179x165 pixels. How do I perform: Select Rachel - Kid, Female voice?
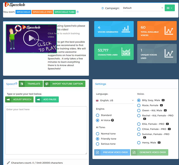point(139,115)
